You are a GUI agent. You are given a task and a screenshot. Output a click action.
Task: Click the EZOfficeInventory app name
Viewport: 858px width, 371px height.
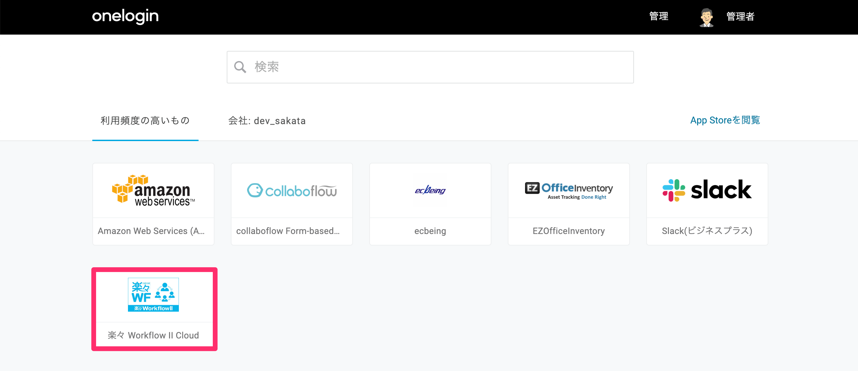point(569,231)
